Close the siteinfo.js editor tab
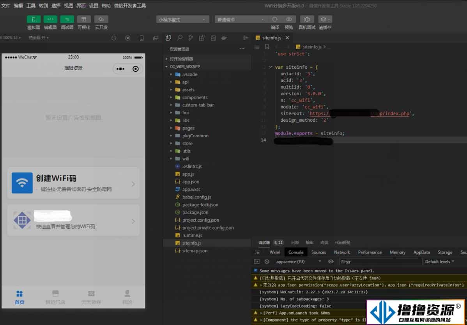This screenshot has height=325, width=467. (x=287, y=38)
